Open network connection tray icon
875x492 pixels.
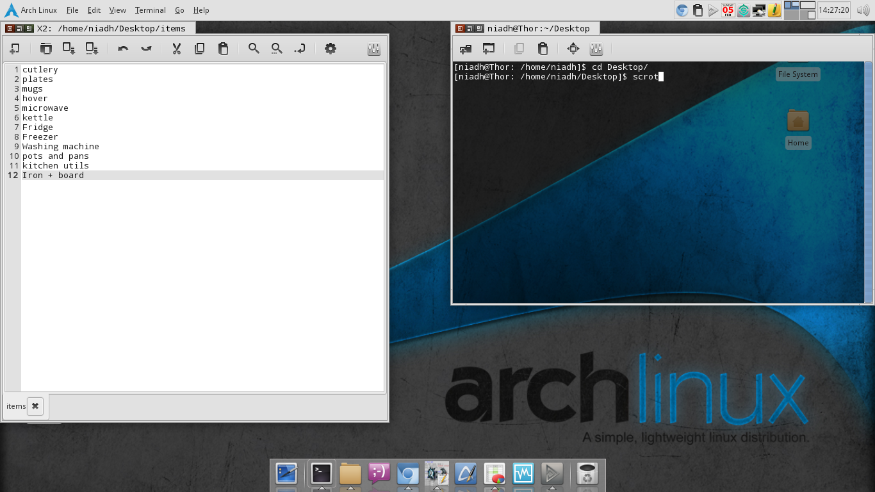[759, 10]
